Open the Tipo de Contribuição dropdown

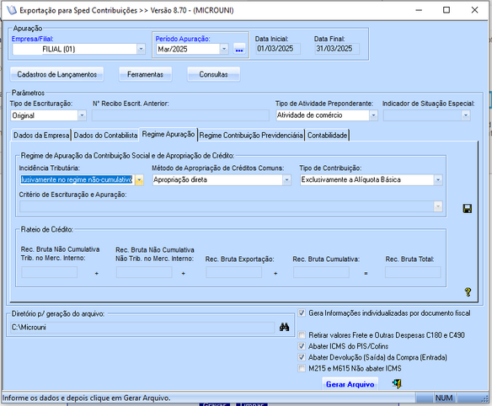438,179
